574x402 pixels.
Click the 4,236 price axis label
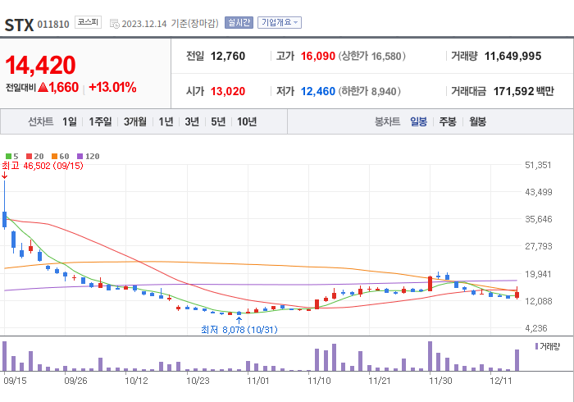click(536, 328)
